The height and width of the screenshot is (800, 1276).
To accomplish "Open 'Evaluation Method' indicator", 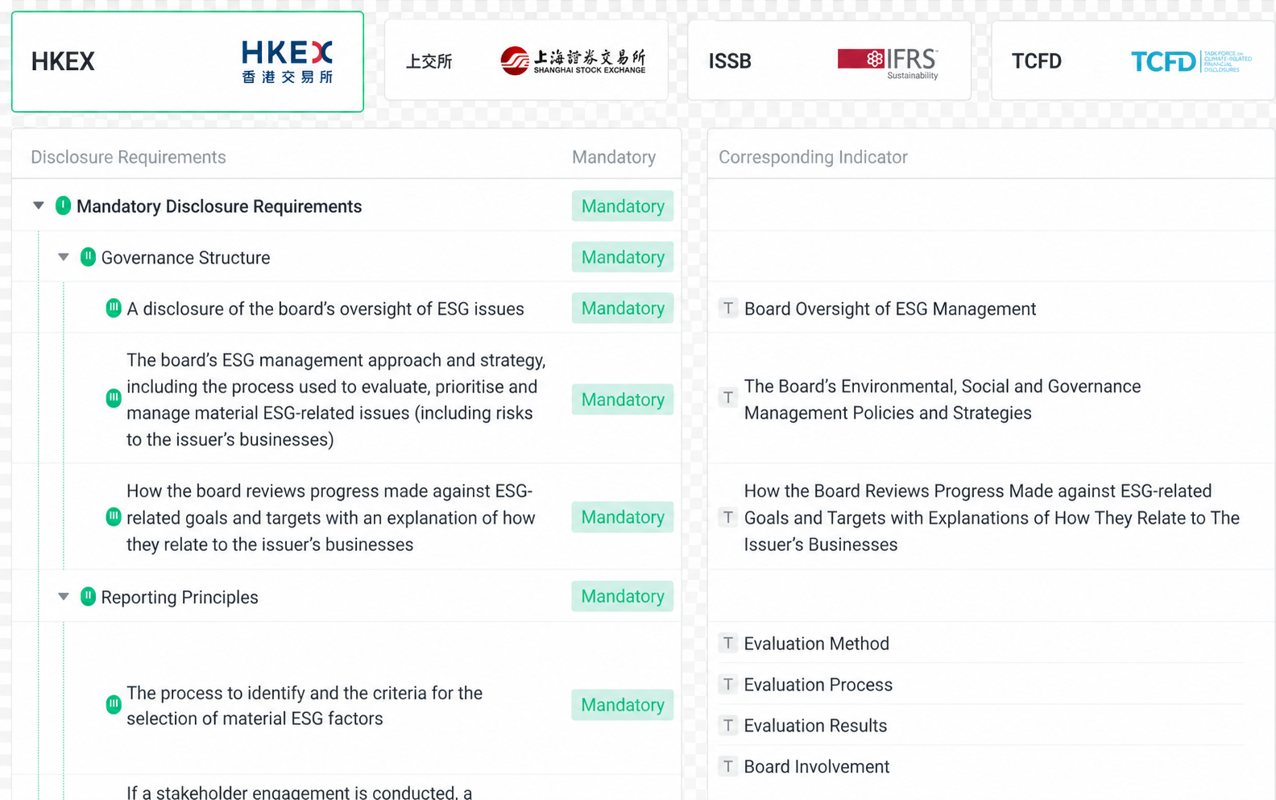I will click(816, 644).
